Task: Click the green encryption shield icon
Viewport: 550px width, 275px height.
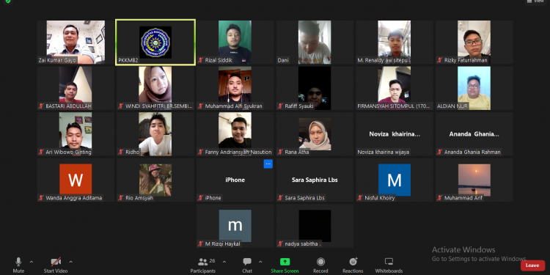Action: coord(8,1)
